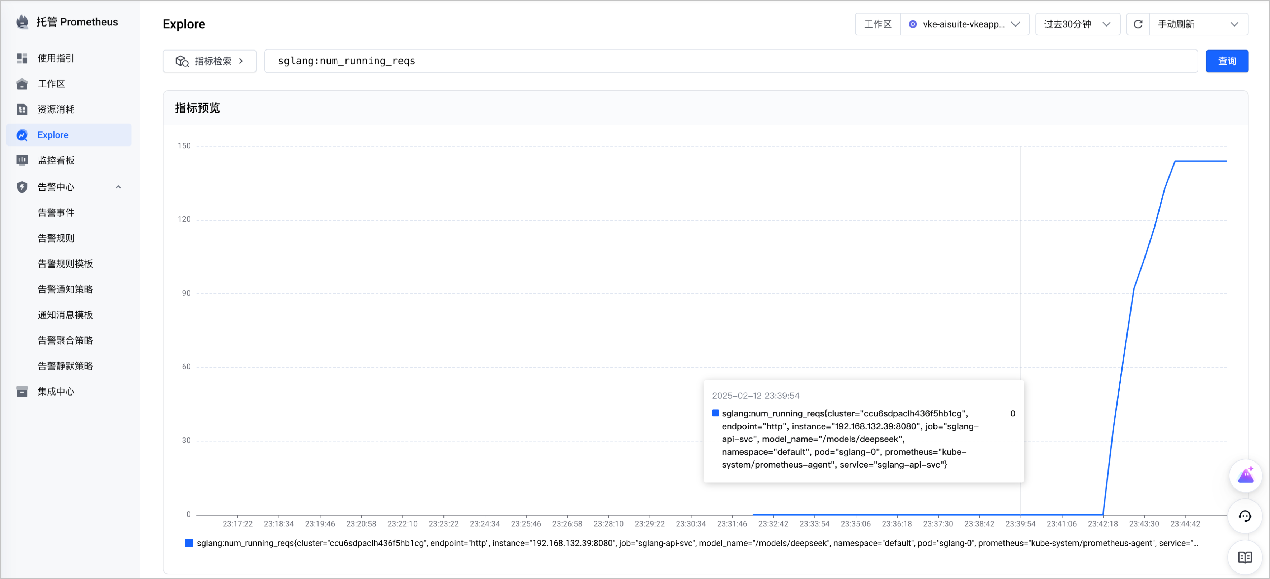Click the 监控看板 dashboard icon
The height and width of the screenshot is (579, 1270).
(22, 161)
